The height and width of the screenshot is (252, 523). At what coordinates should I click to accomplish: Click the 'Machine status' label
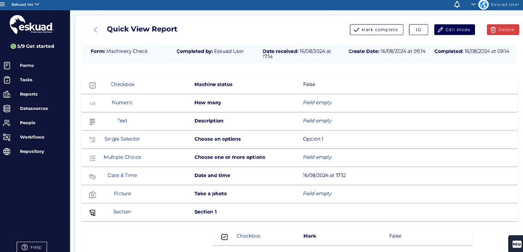click(x=213, y=84)
